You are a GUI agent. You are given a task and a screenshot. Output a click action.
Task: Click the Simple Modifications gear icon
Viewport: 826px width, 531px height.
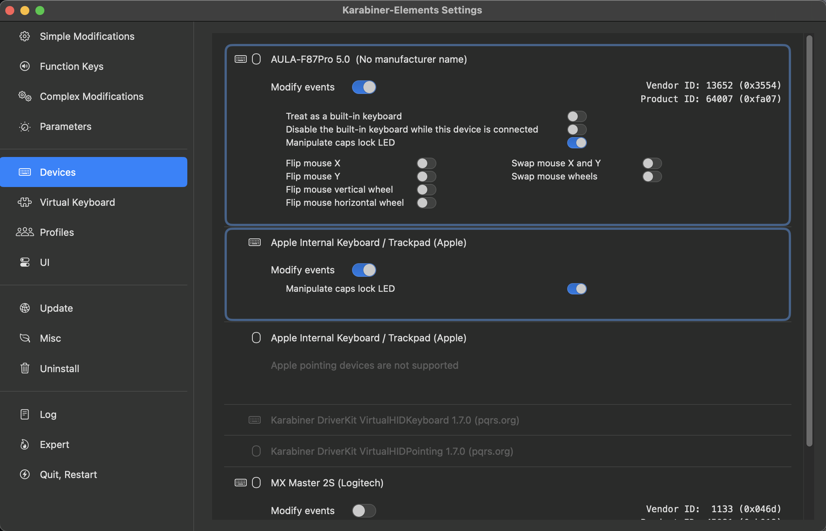point(25,36)
